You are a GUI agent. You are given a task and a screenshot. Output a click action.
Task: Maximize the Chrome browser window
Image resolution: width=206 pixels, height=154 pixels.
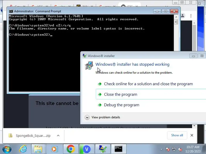[182, 3]
